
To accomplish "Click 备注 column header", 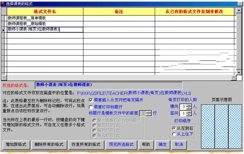I will 119,11.
